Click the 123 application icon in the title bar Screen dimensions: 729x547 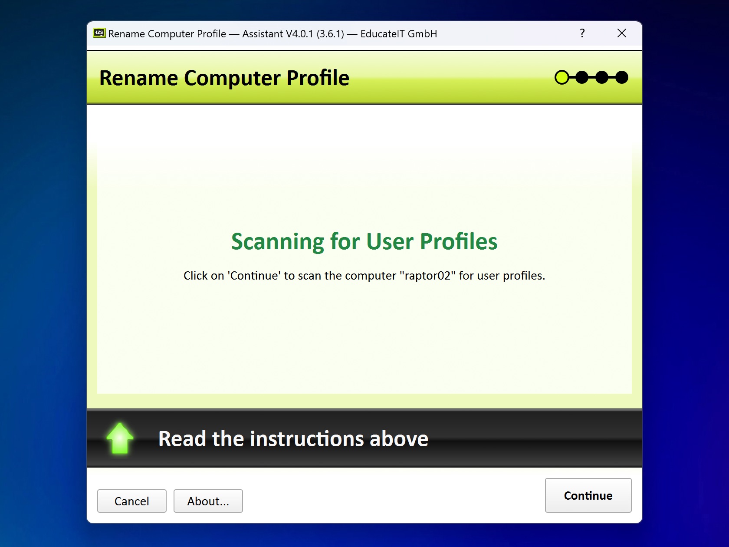pos(99,33)
